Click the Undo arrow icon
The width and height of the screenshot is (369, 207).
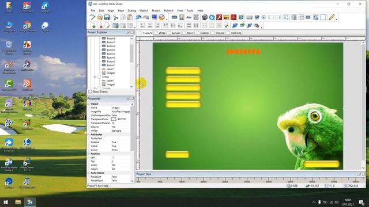[138, 17]
